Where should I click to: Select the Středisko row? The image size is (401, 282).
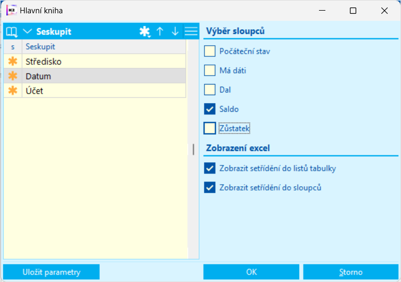click(101, 62)
